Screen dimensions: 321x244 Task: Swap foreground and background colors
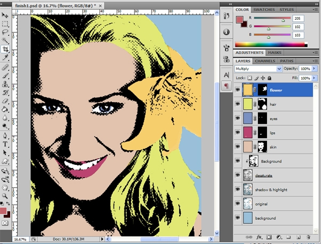point(8,203)
